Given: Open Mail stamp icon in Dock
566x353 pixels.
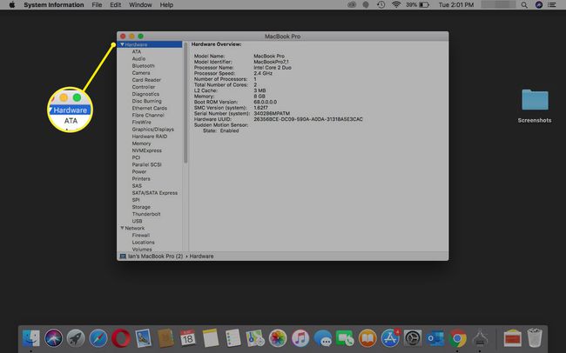Looking at the screenshot, I should pos(144,338).
